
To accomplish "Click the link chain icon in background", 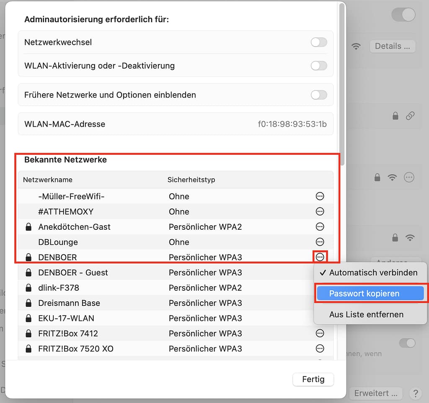I will coord(410,116).
